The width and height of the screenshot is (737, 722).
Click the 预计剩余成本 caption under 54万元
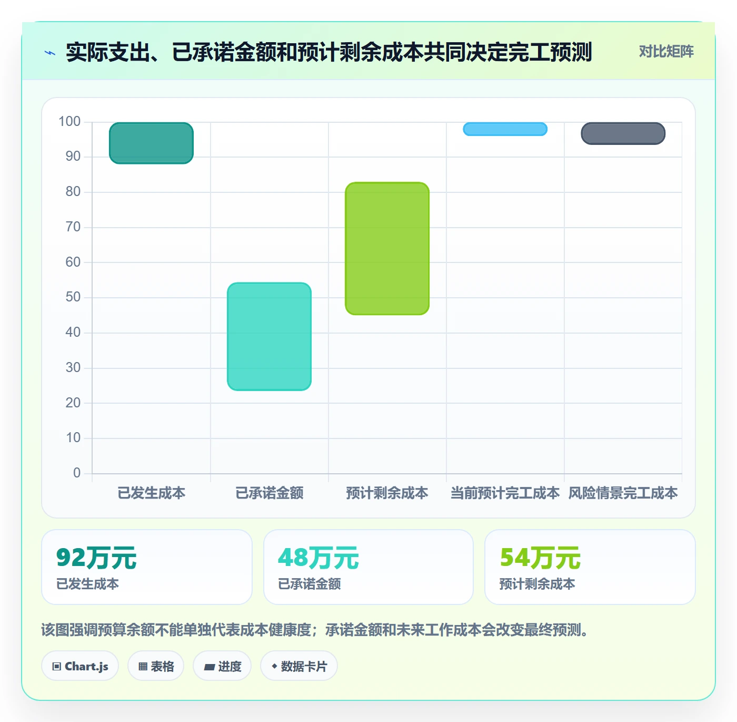(537, 584)
